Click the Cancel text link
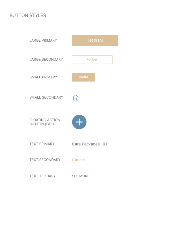This screenshot has width=177, height=229. click(x=78, y=160)
